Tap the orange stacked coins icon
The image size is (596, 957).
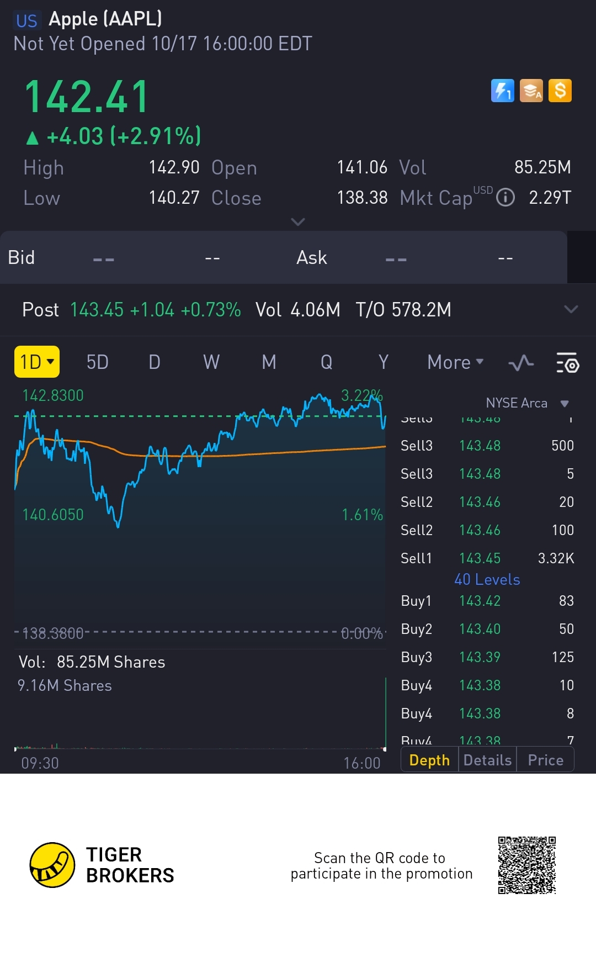coord(531,91)
